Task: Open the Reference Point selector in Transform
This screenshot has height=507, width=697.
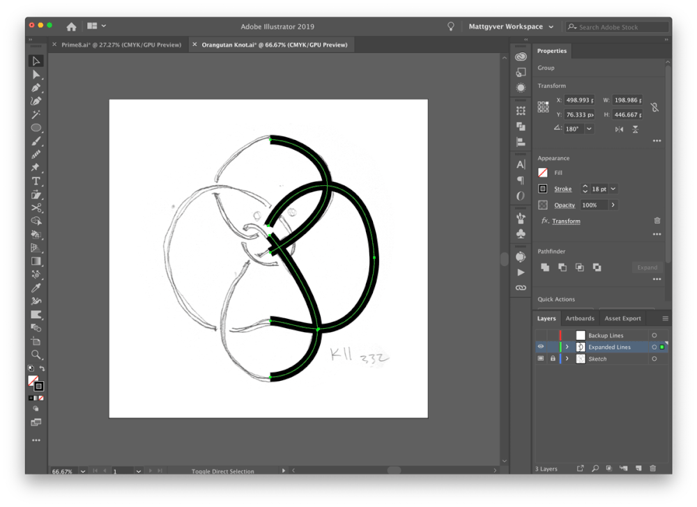Action: (543, 107)
